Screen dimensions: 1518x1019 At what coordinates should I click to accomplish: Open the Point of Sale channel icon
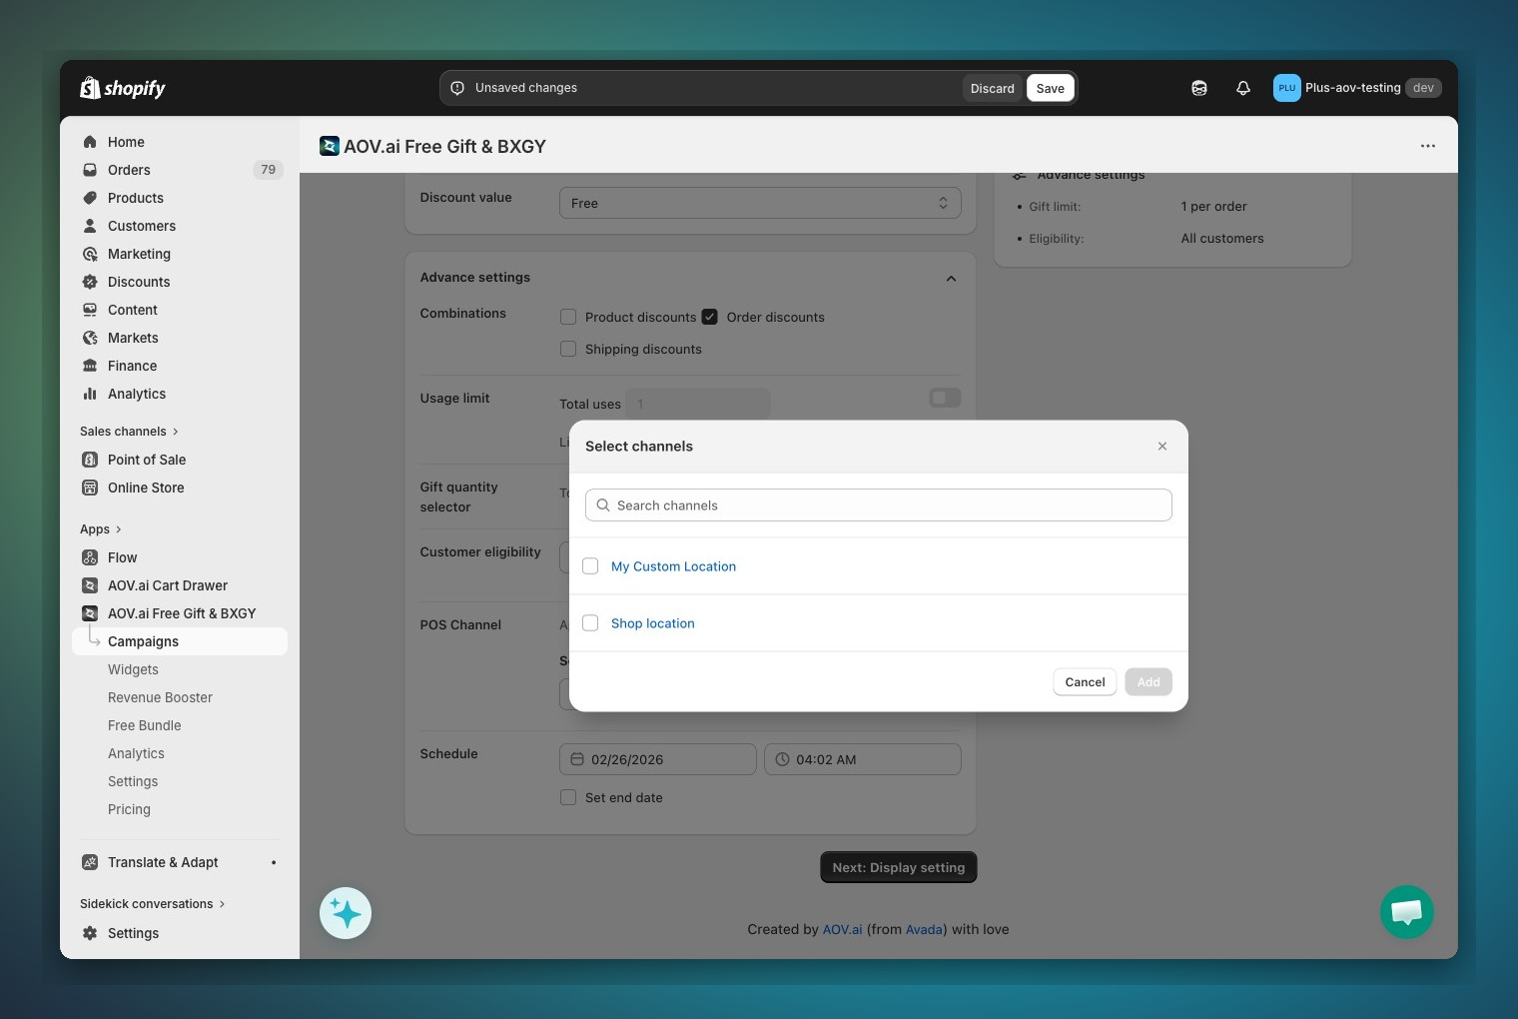[90, 460]
